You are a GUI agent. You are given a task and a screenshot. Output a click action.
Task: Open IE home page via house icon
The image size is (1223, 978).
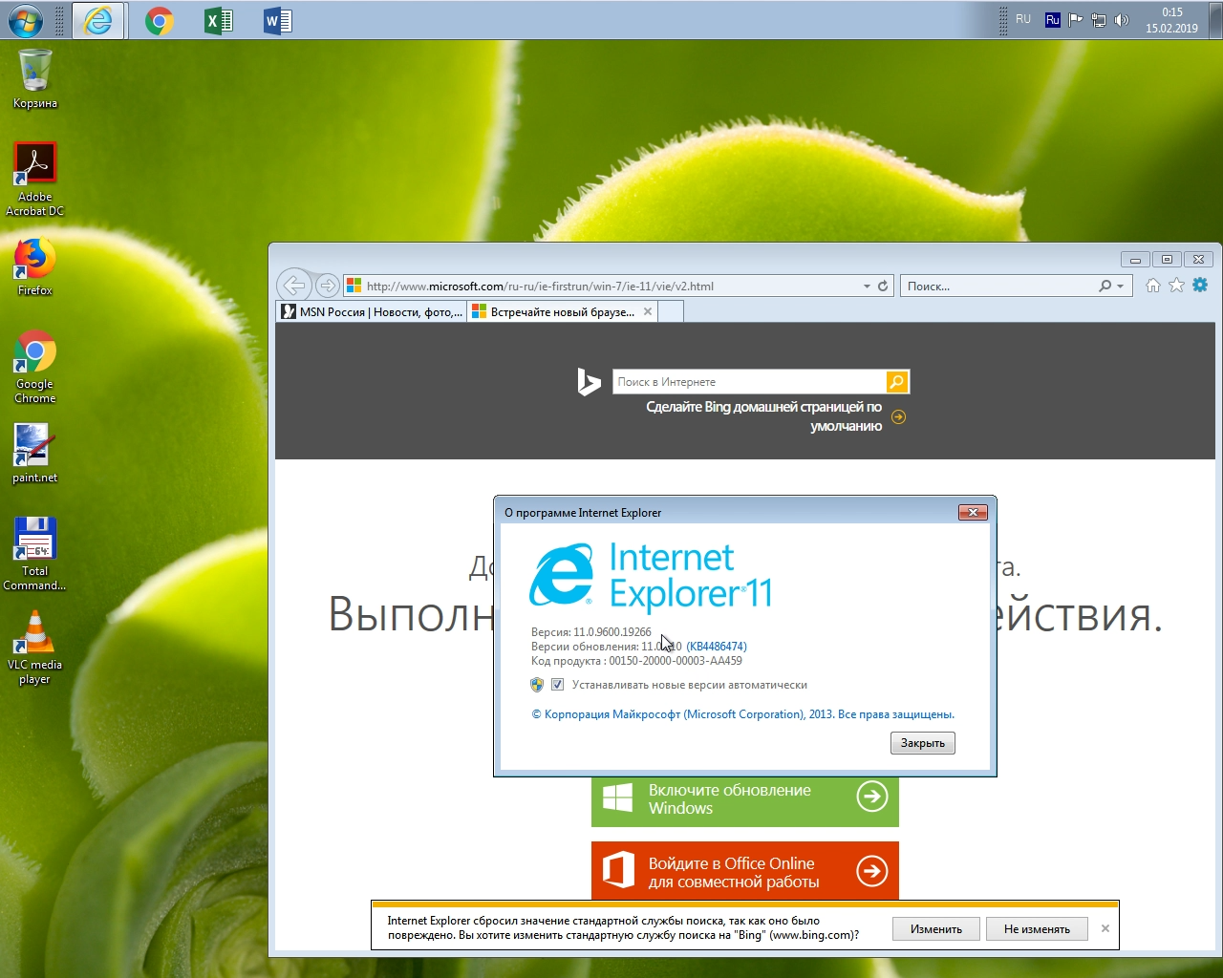click(1153, 285)
